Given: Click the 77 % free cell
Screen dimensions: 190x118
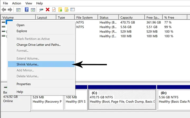Looking at the screenshot, I should 168,22.
